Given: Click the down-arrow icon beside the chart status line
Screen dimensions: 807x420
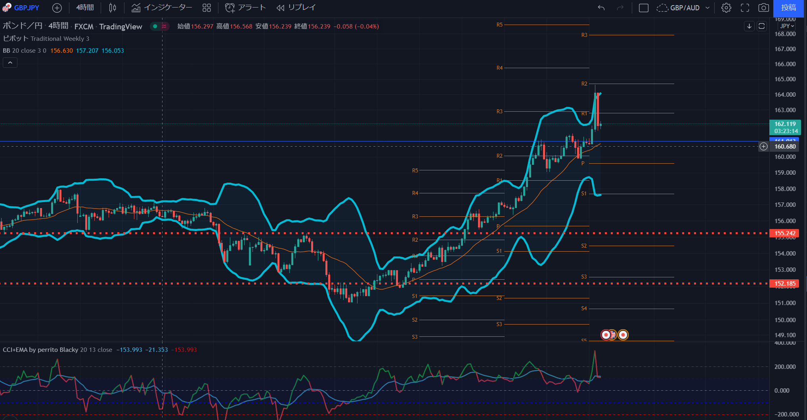Looking at the screenshot, I should (x=749, y=26).
